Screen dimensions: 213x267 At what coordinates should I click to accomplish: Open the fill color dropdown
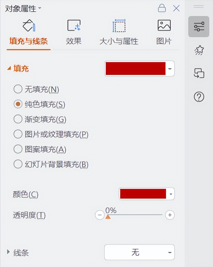(169, 69)
